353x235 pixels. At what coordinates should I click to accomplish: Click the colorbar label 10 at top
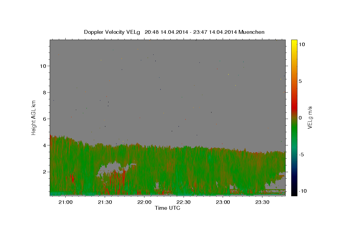click(x=302, y=44)
